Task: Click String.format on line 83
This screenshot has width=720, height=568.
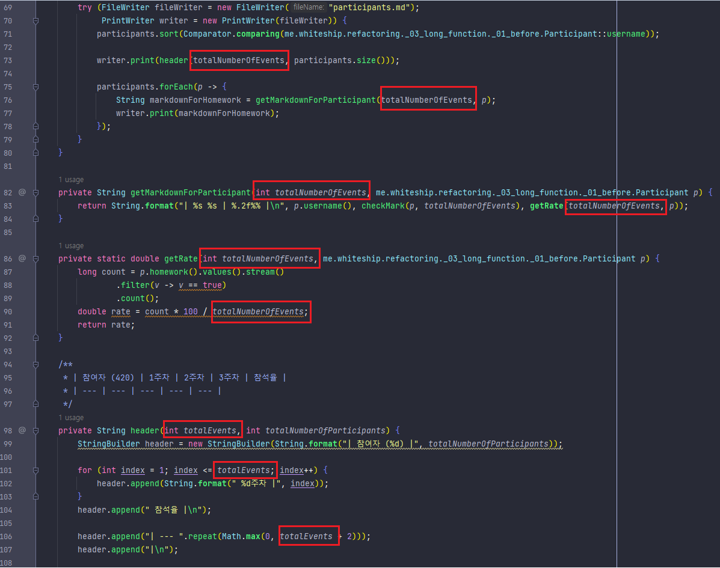Action: point(143,206)
